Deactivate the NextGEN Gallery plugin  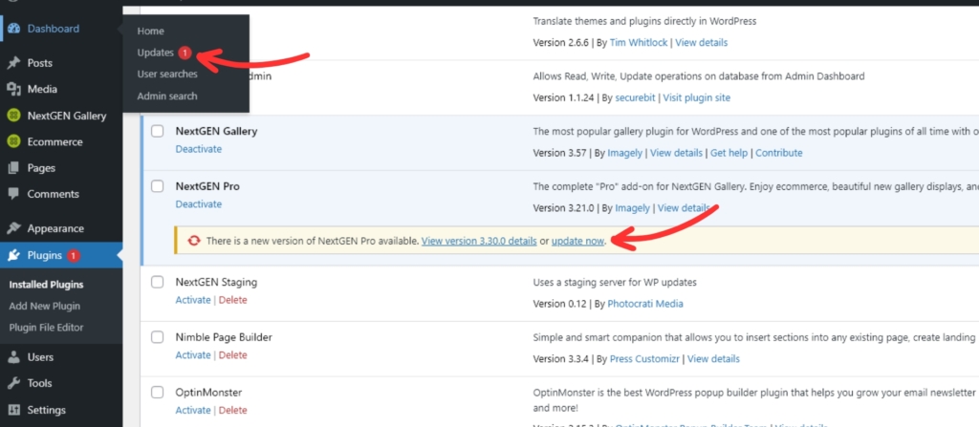198,149
